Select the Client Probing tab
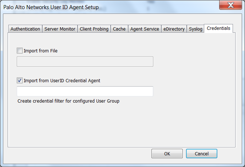 click(x=94, y=29)
